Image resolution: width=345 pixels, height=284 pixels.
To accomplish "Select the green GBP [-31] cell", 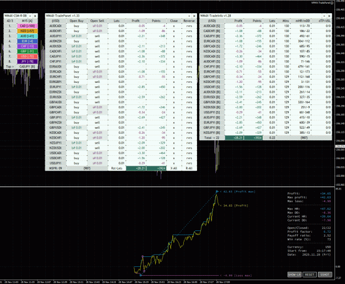I will point(27,51).
